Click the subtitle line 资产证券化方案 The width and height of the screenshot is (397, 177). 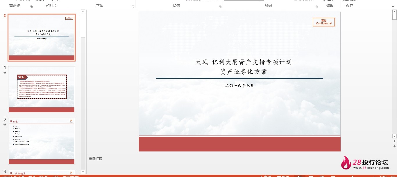click(244, 72)
